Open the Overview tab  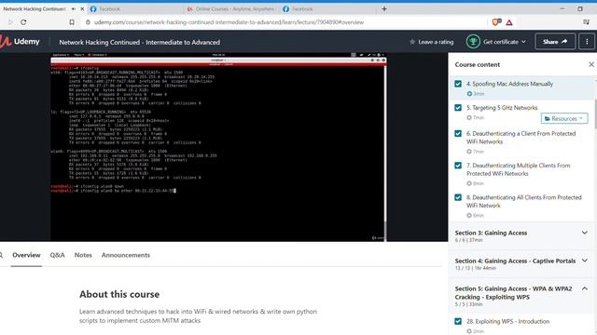tap(26, 255)
